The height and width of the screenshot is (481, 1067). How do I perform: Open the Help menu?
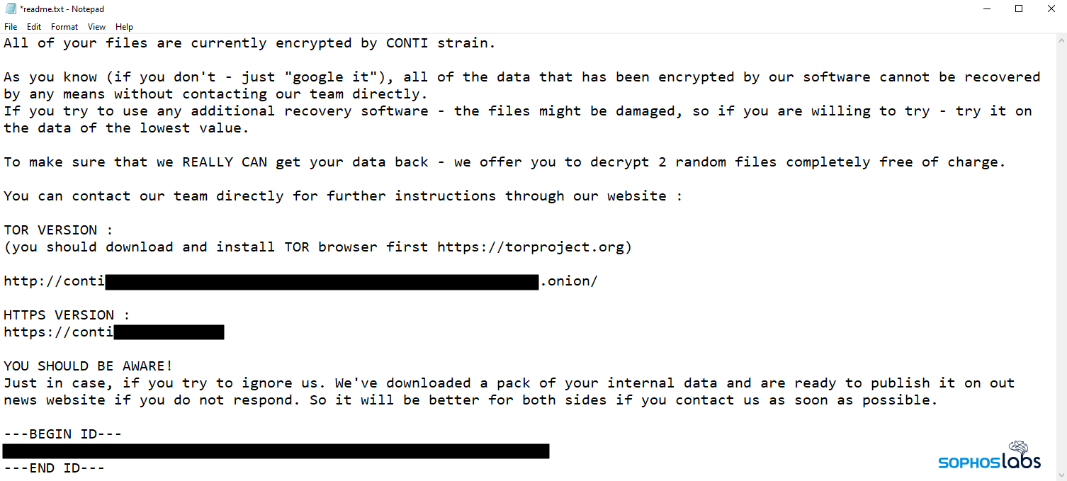(124, 27)
